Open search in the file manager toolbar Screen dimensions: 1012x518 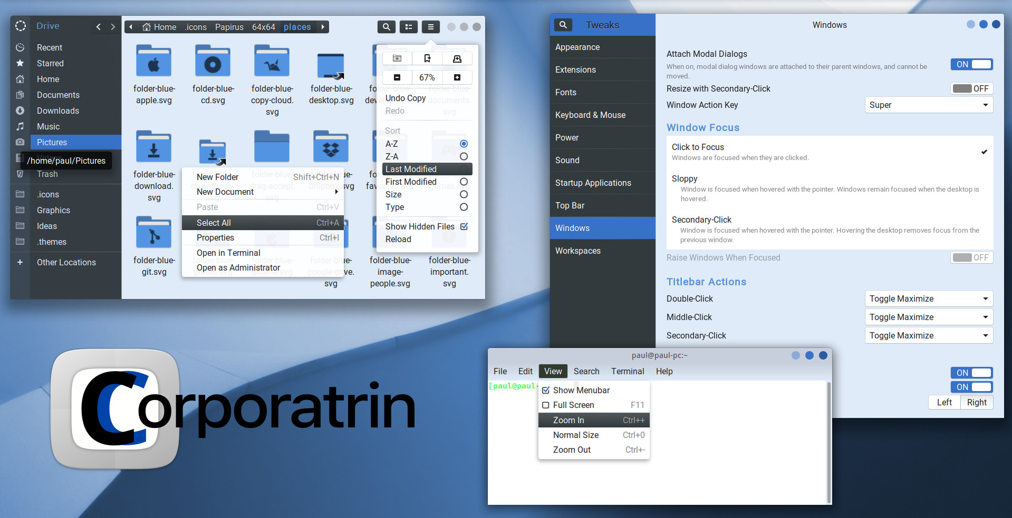coord(387,27)
